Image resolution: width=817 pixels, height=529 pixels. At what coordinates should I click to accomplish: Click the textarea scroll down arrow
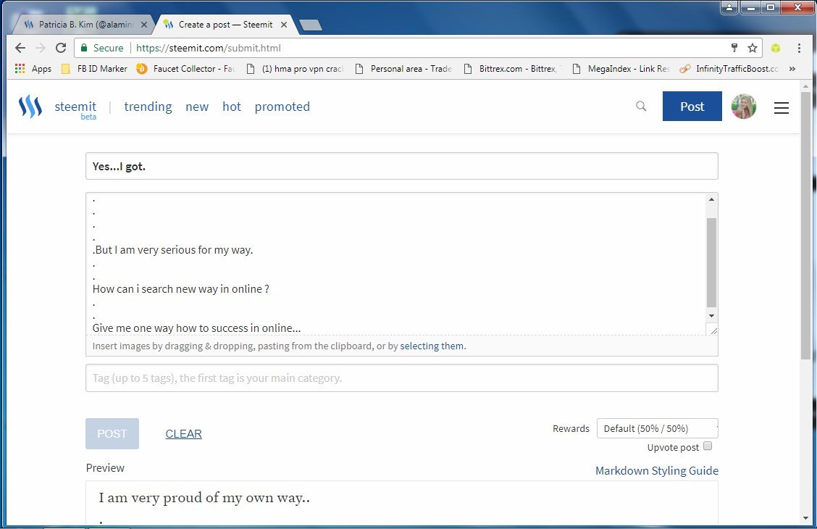pyautogui.click(x=712, y=317)
